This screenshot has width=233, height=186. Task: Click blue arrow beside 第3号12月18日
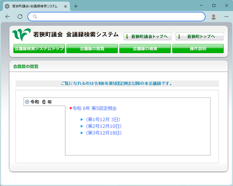tap(82, 133)
